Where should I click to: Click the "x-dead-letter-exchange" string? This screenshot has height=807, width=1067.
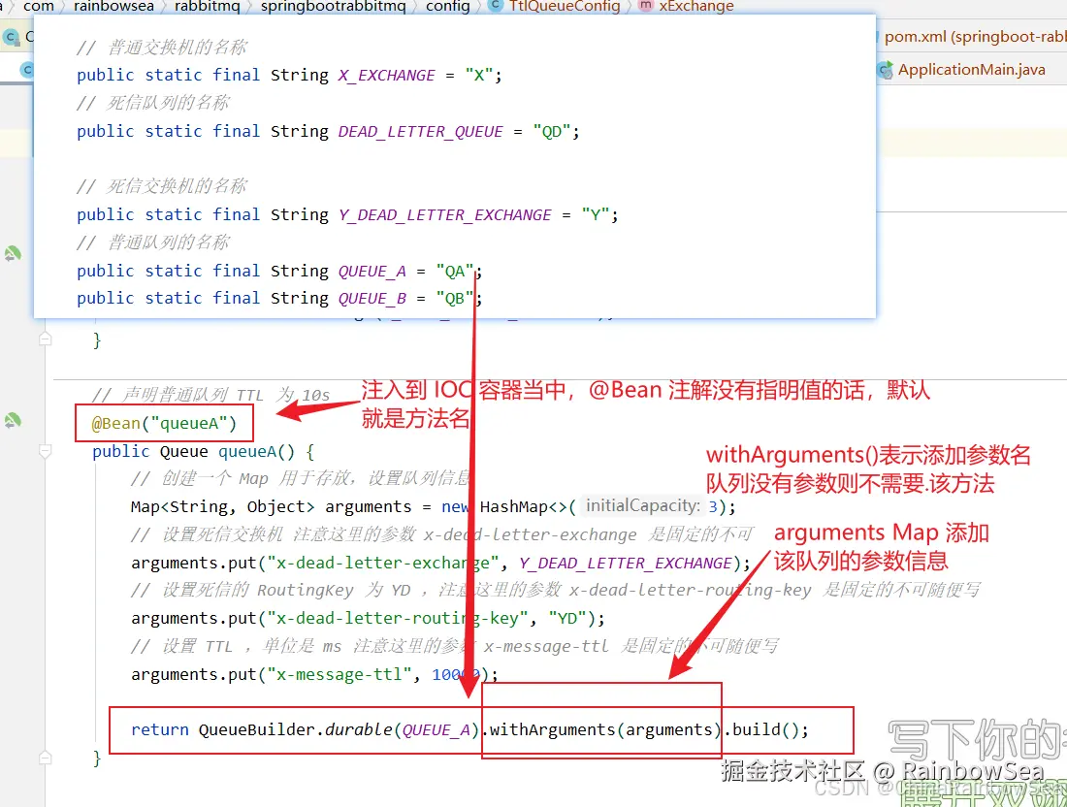pyautogui.click(x=383, y=563)
